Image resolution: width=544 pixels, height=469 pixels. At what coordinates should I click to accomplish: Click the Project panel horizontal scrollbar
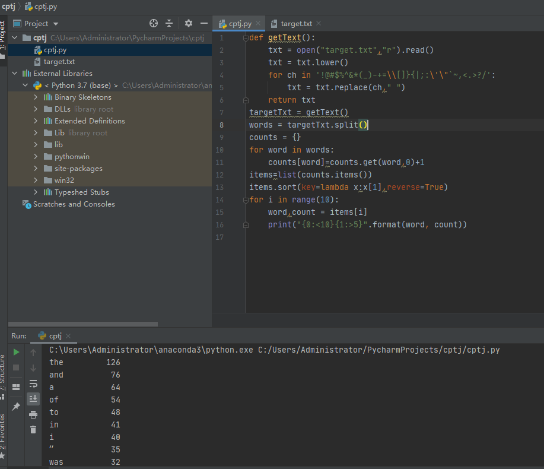click(x=83, y=324)
